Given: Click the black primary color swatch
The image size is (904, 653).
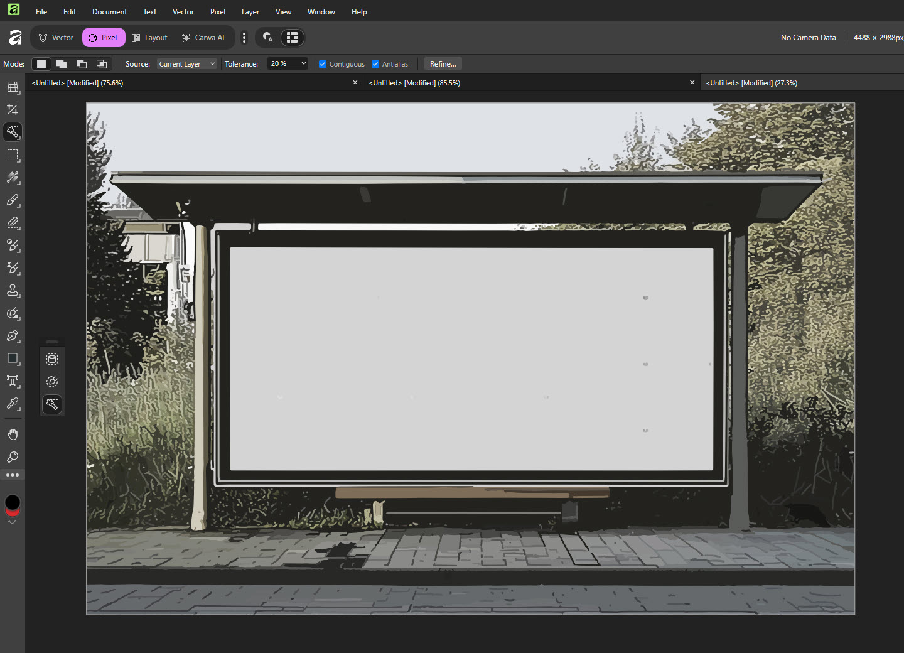Looking at the screenshot, I should click(x=13, y=502).
